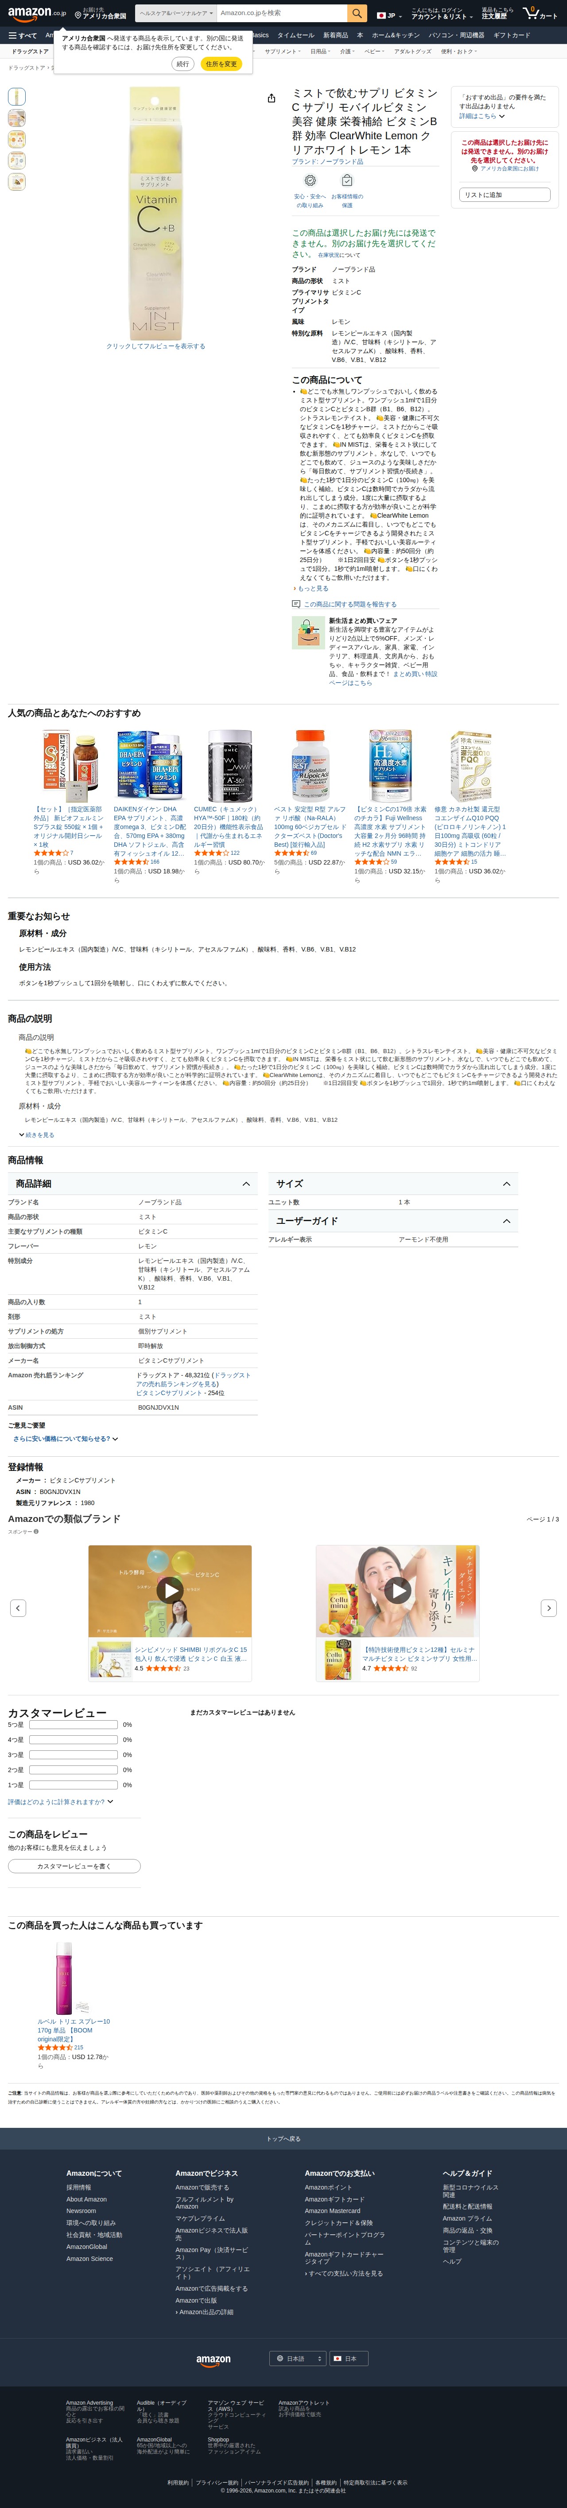Viewport: 567px width, 2508px height.
Task: Open the search category dropdown
Action: pos(176,14)
